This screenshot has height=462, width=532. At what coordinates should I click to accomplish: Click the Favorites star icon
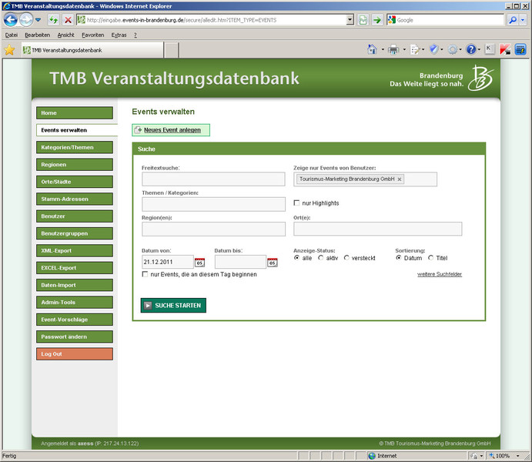[9, 50]
